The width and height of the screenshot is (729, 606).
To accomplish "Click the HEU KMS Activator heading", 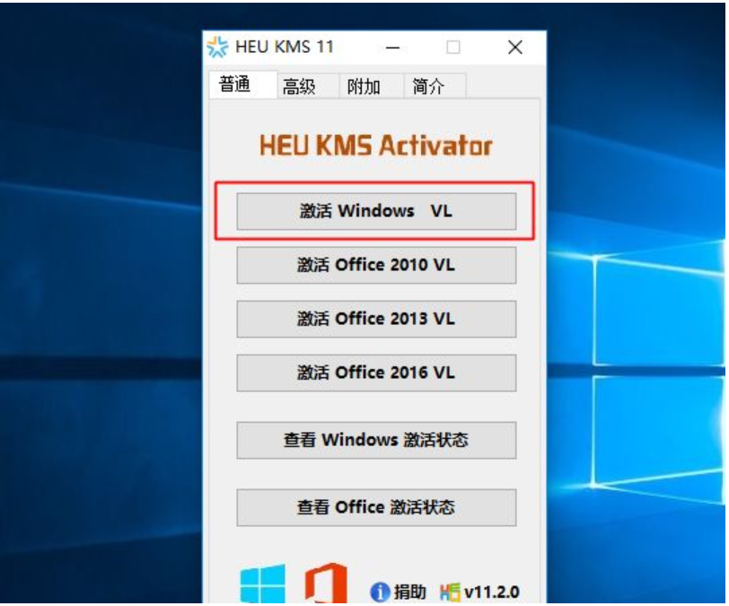I will 375,145.
